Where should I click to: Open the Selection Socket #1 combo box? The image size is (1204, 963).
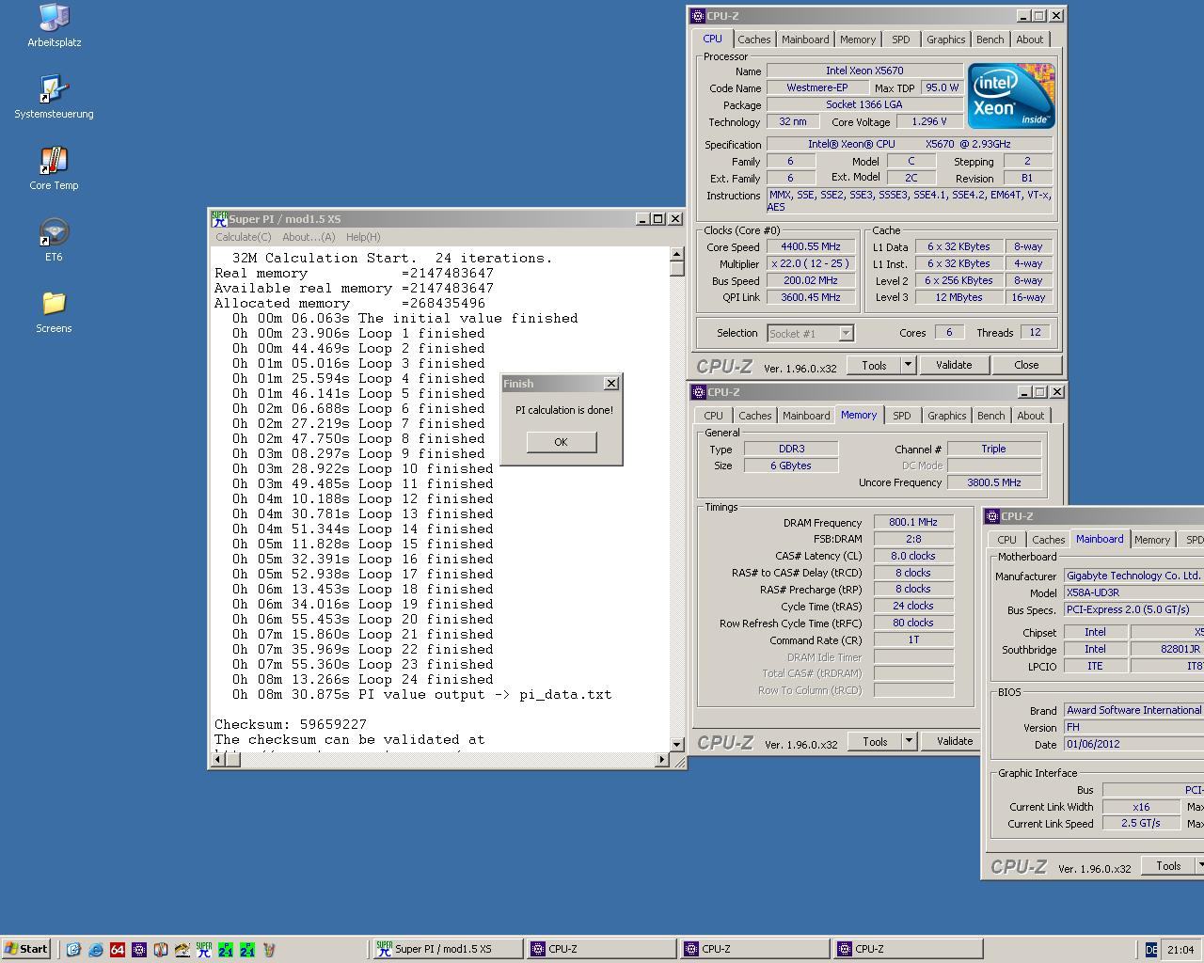810,333
